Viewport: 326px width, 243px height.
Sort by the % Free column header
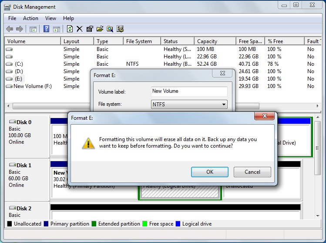(284, 41)
